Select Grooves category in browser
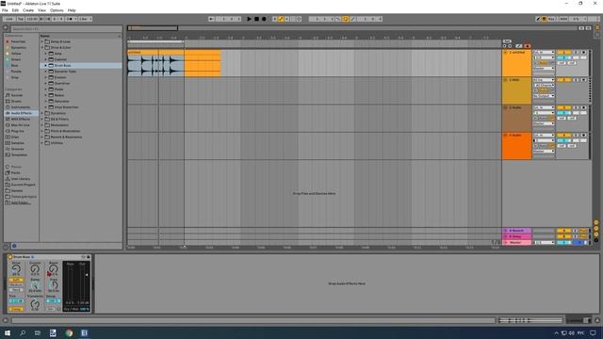Viewport: 603px width, 339px height. click(x=17, y=149)
